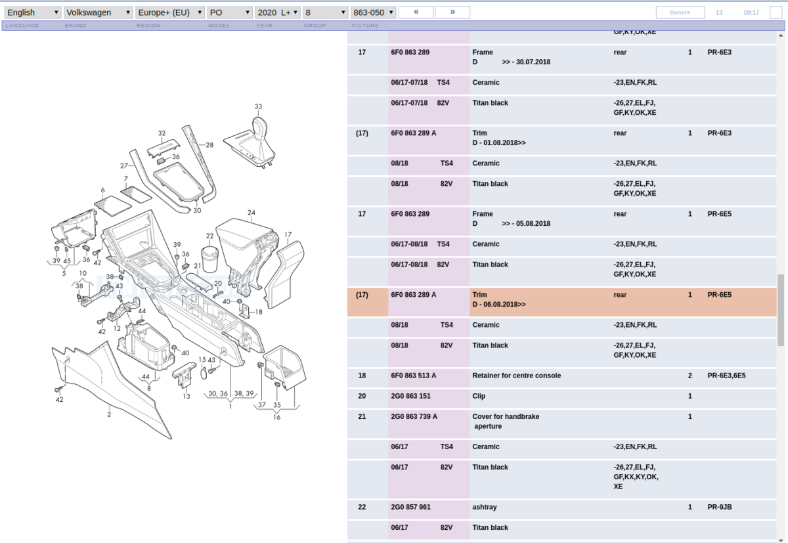This screenshot has width=788, height=543.
Task: Click the number 13 beside Donate
Action: pos(719,12)
